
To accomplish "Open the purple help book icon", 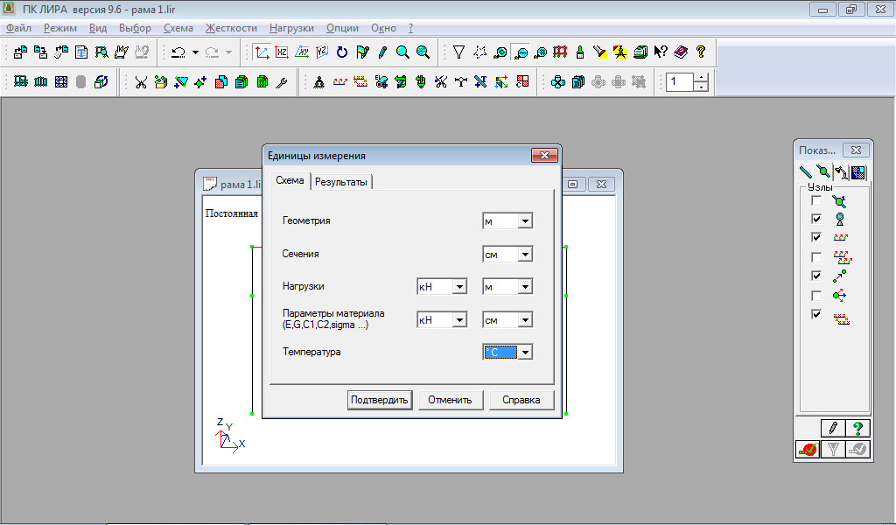I will 681,52.
